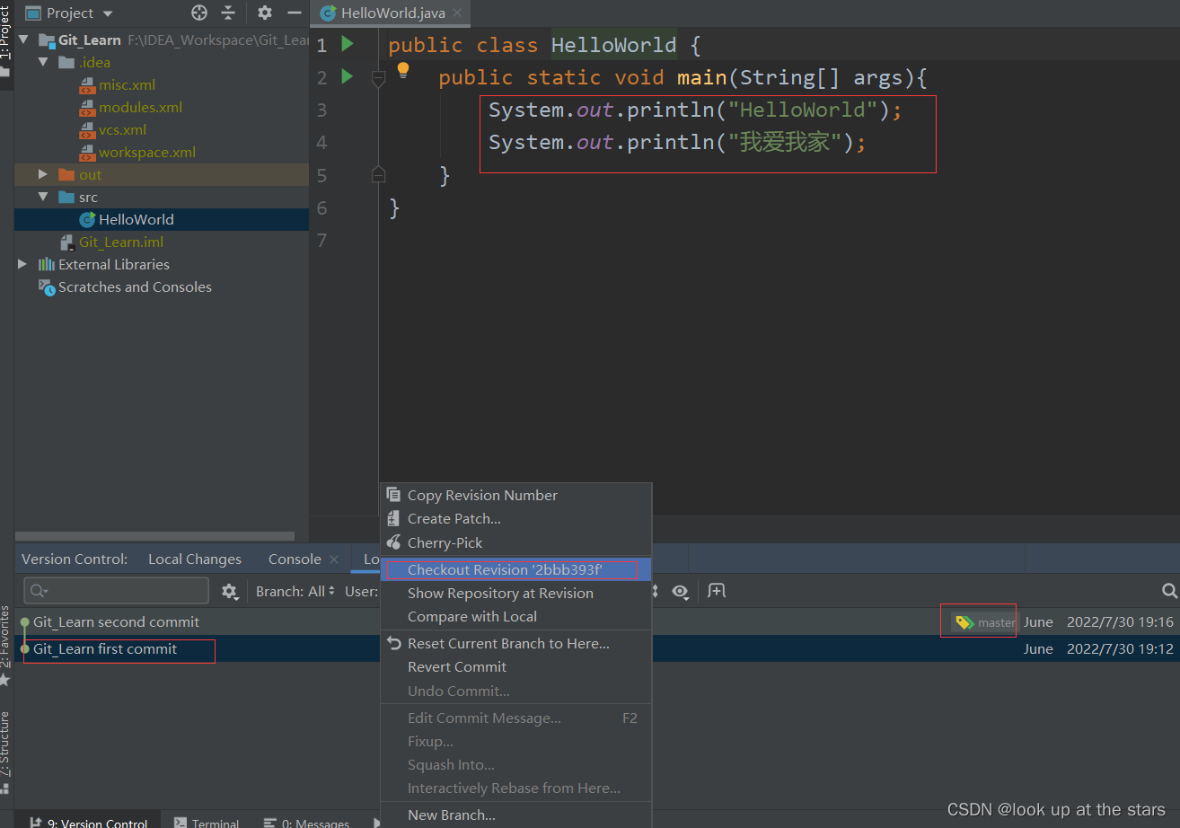Choose New Branch... menu item
Viewport: 1180px width, 828px height.
[x=515, y=815]
